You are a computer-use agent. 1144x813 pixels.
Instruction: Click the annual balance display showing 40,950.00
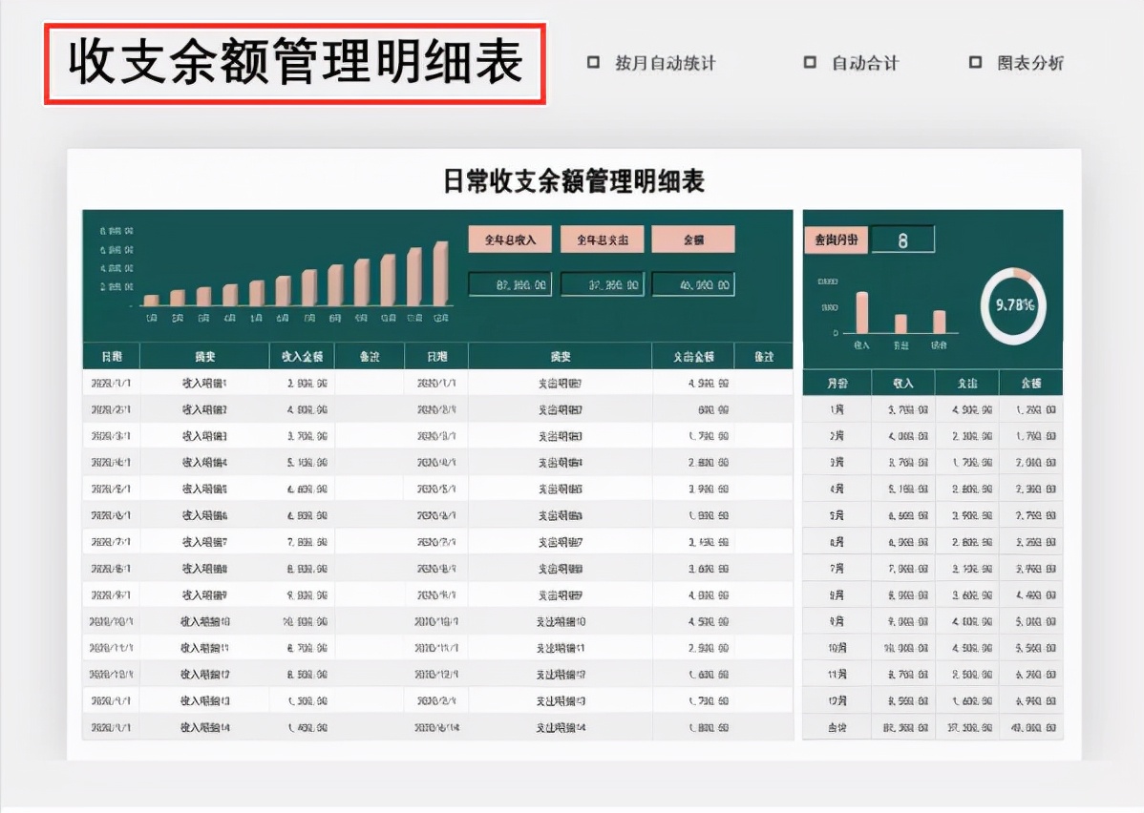tap(694, 283)
